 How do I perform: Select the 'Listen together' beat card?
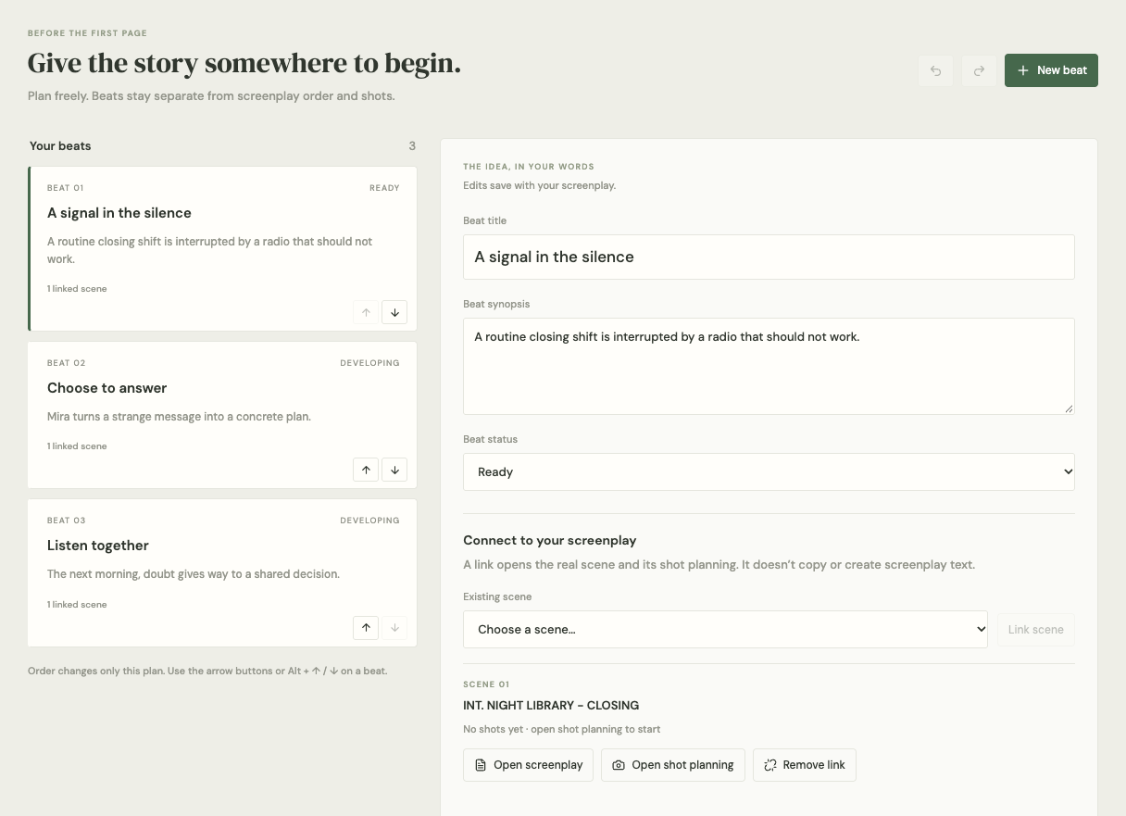(x=222, y=572)
